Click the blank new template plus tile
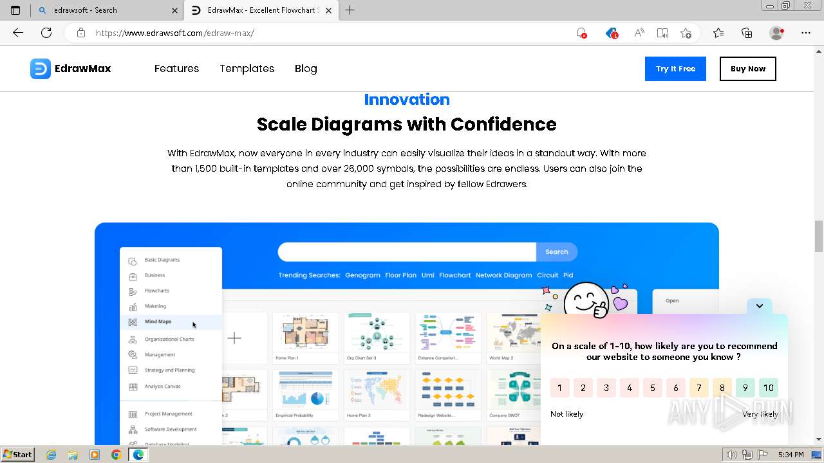The height and width of the screenshot is (463, 824). 234,338
